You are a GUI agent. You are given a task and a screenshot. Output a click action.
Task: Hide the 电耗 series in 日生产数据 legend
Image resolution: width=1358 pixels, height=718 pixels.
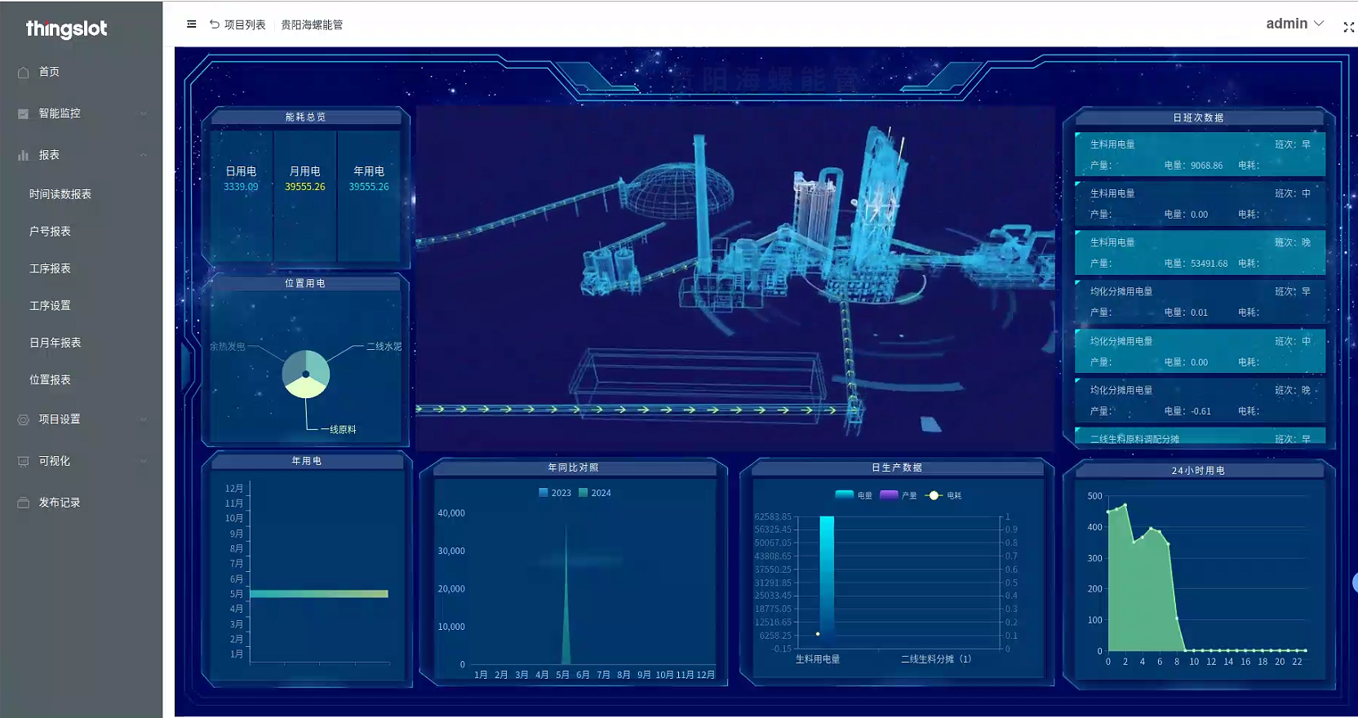(x=944, y=495)
